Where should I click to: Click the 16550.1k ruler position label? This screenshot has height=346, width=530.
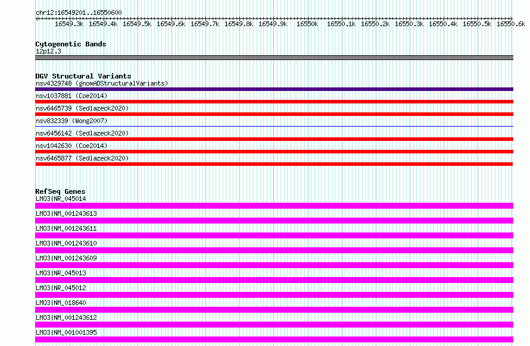(x=341, y=24)
